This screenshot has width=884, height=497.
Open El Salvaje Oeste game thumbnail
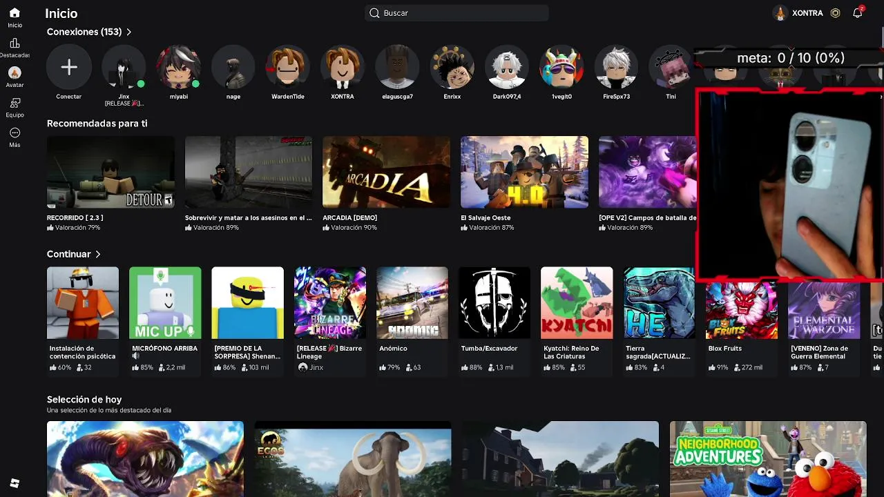click(524, 172)
